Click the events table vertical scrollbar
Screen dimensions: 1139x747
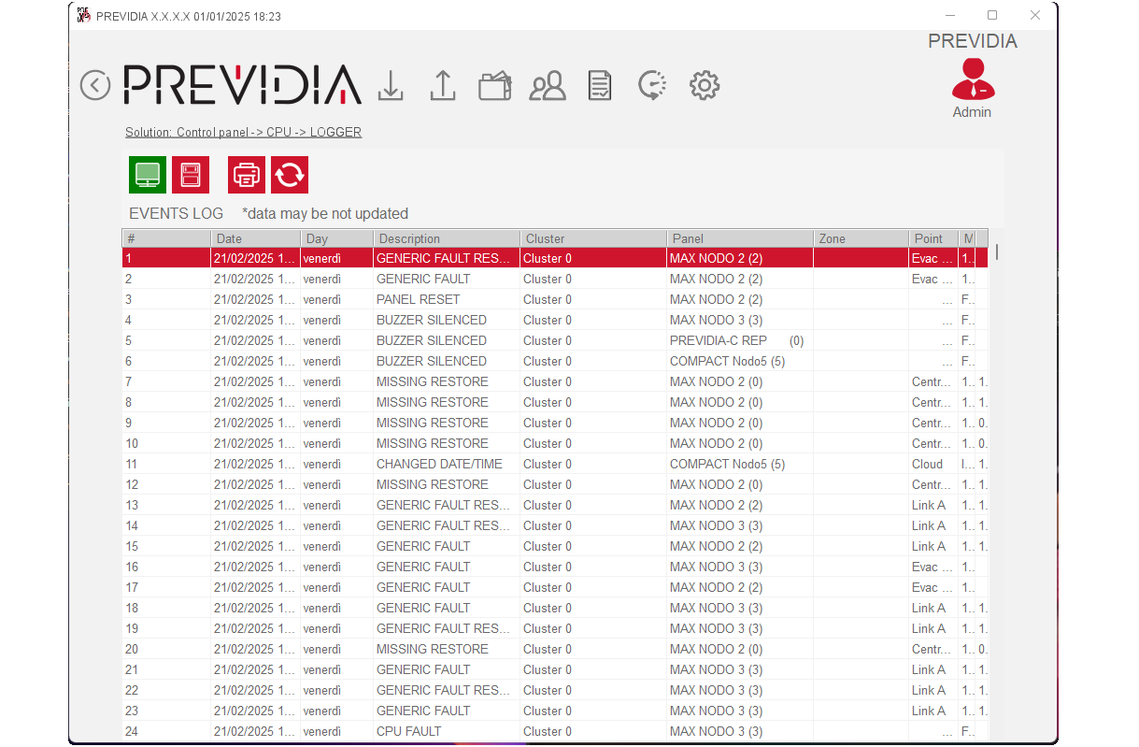[x=996, y=251]
